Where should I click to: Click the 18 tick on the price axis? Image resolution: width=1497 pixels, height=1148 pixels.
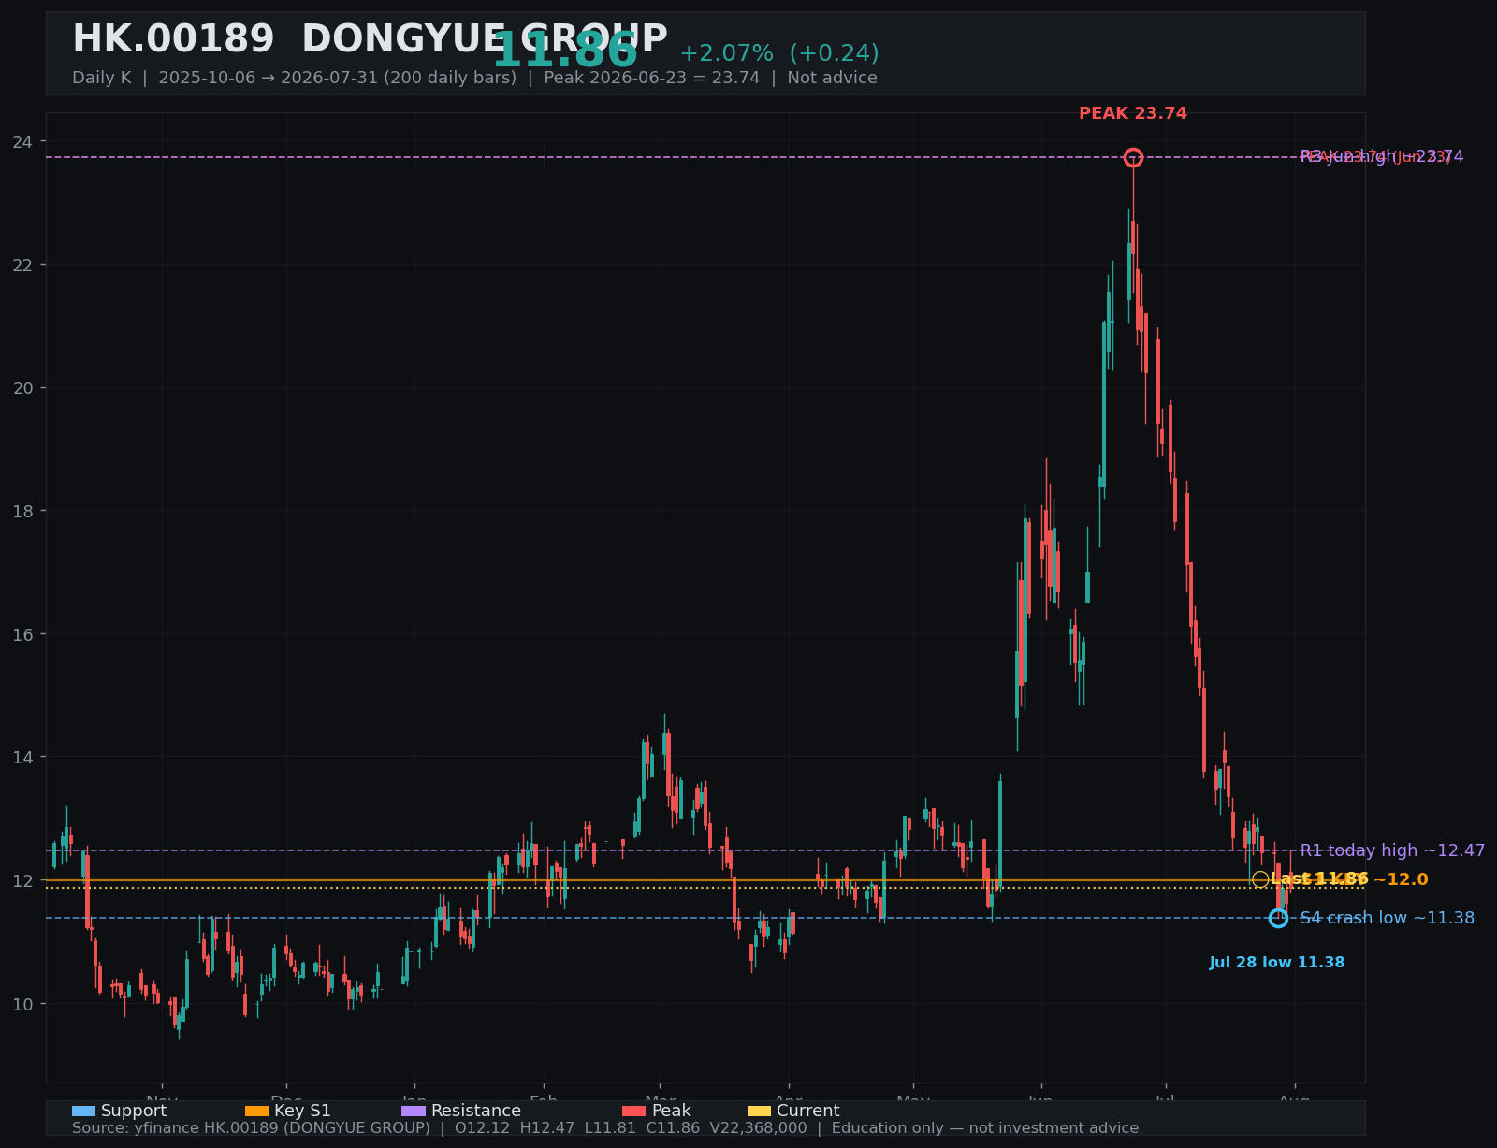[x=22, y=511]
